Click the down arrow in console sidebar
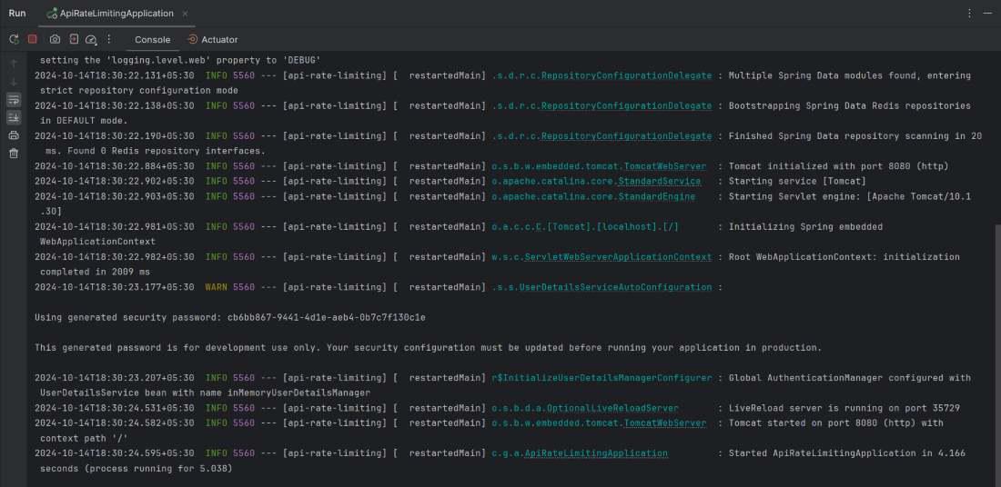The height and width of the screenshot is (487, 1001). tap(14, 81)
